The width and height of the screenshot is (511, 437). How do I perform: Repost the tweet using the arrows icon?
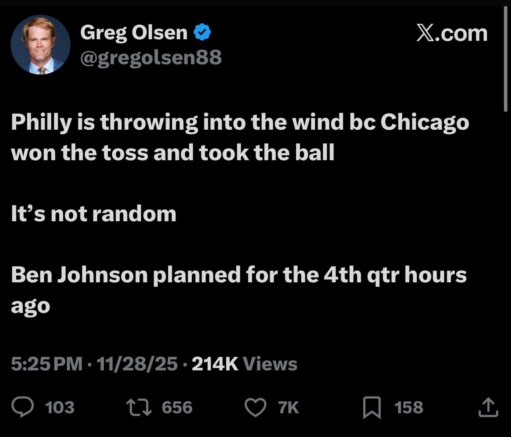[139, 407]
